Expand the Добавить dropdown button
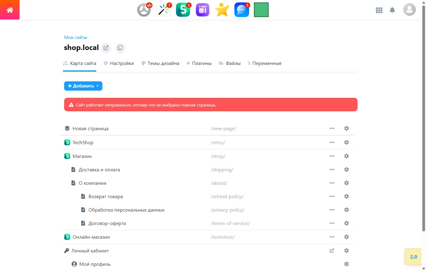Screen dimensions: 426x271 pyautogui.click(x=83, y=86)
